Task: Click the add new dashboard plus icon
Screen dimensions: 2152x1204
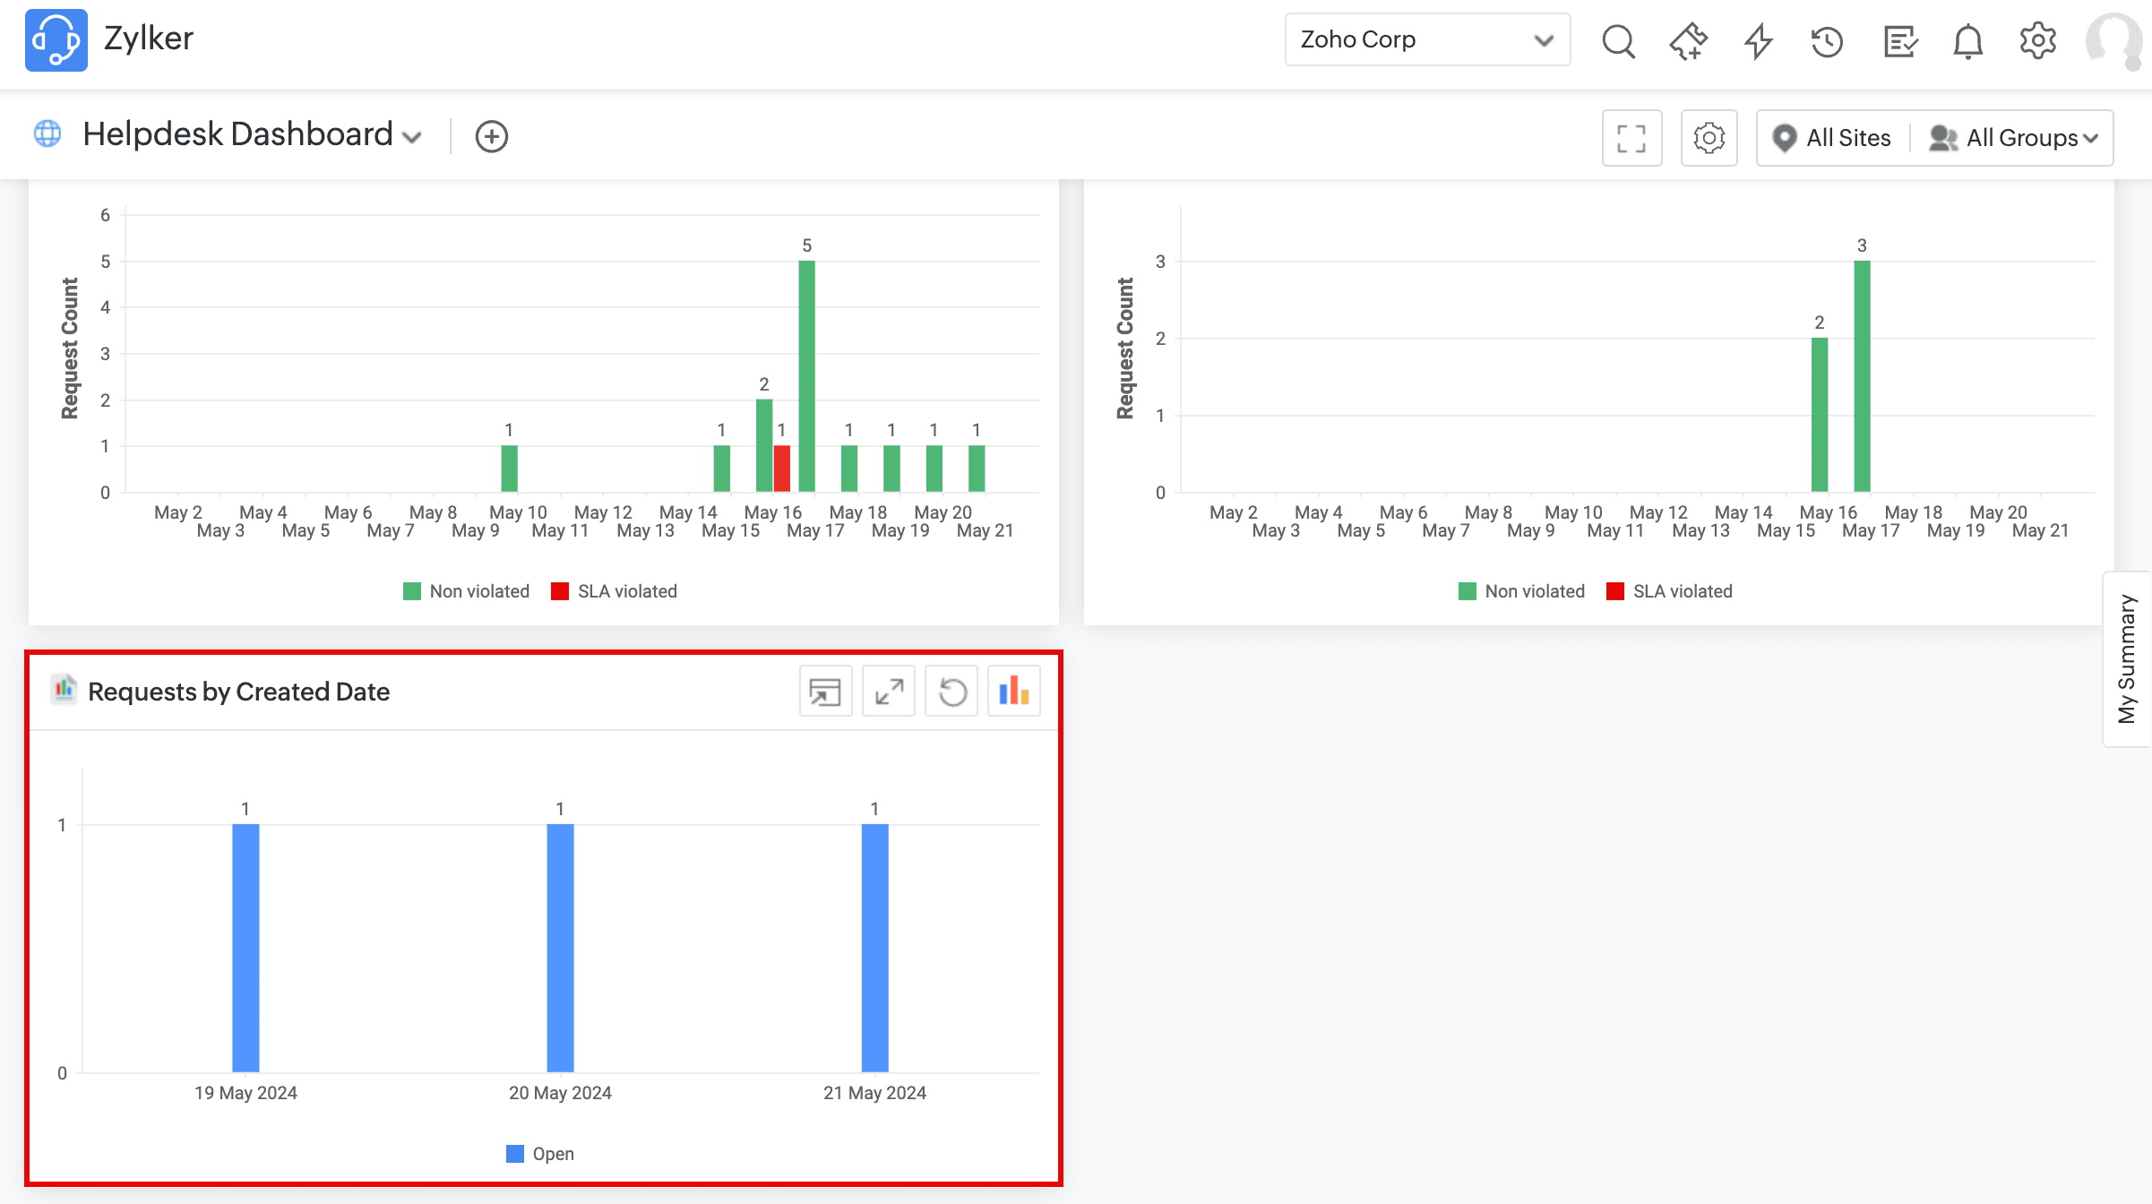Action: [x=491, y=136]
